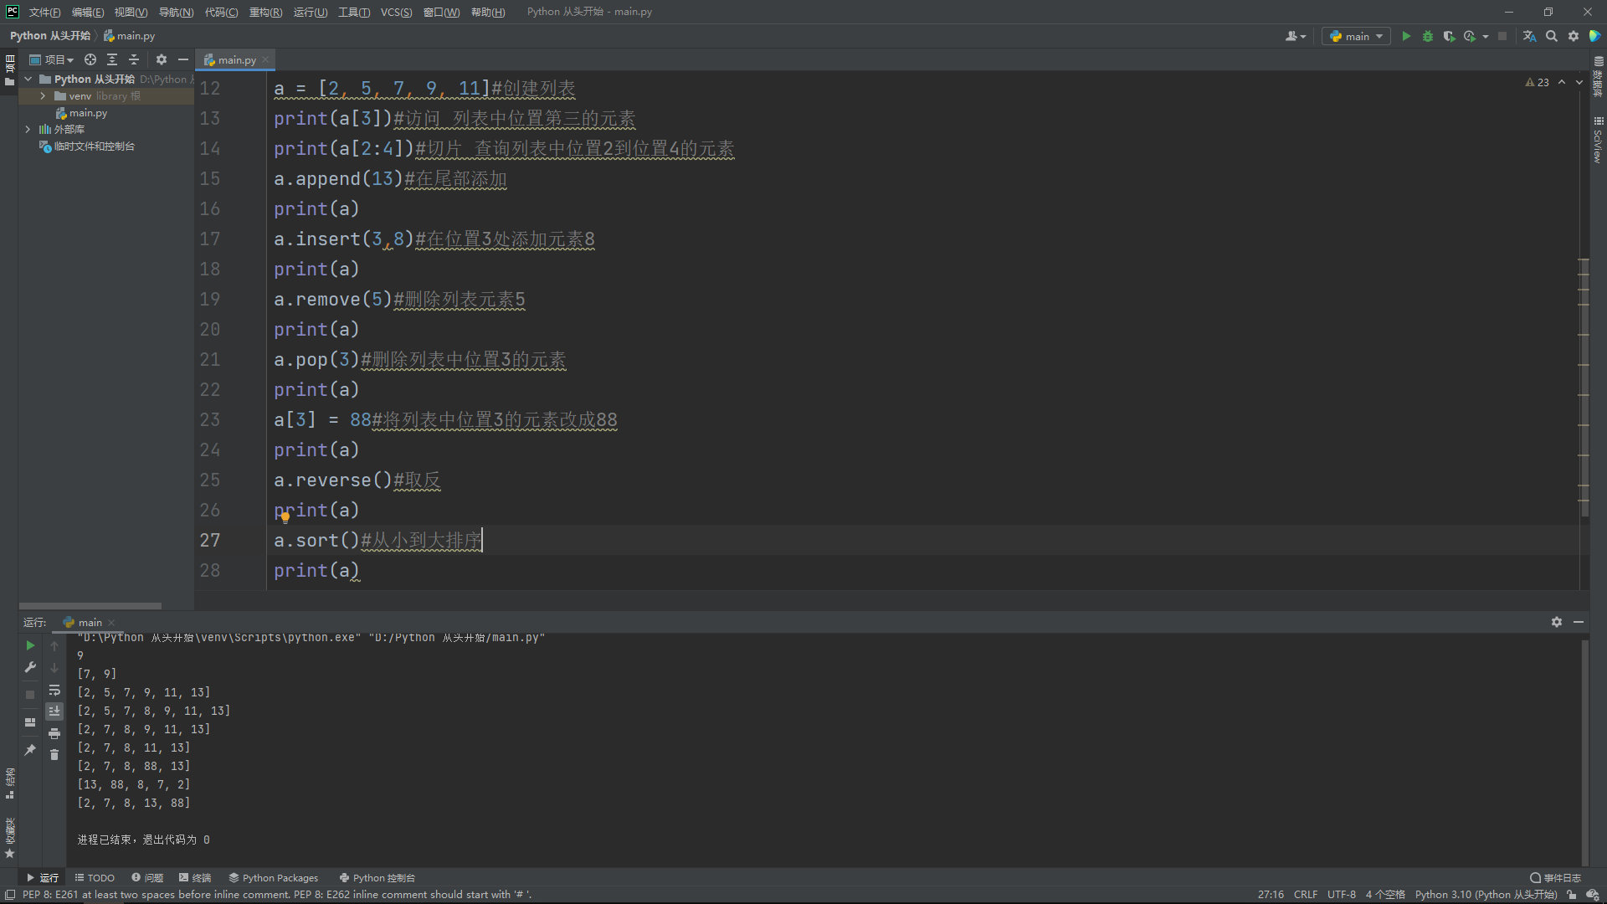Expand the venv folder node

(x=43, y=96)
